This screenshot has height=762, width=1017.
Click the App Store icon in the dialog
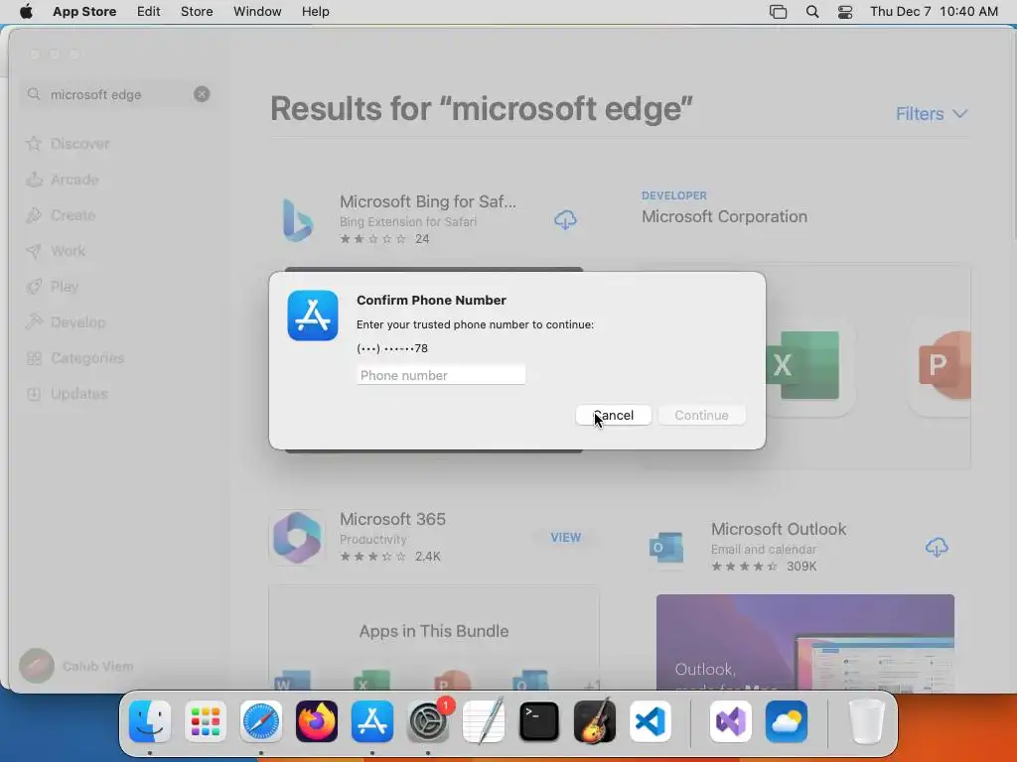pos(313,316)
